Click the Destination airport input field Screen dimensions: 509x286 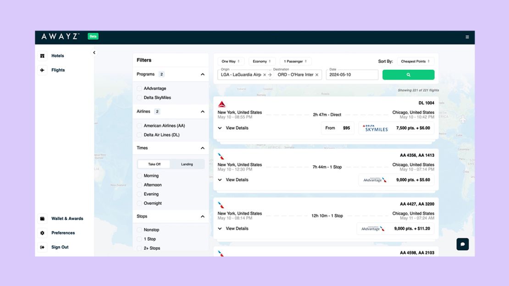[x=296, y=75]
